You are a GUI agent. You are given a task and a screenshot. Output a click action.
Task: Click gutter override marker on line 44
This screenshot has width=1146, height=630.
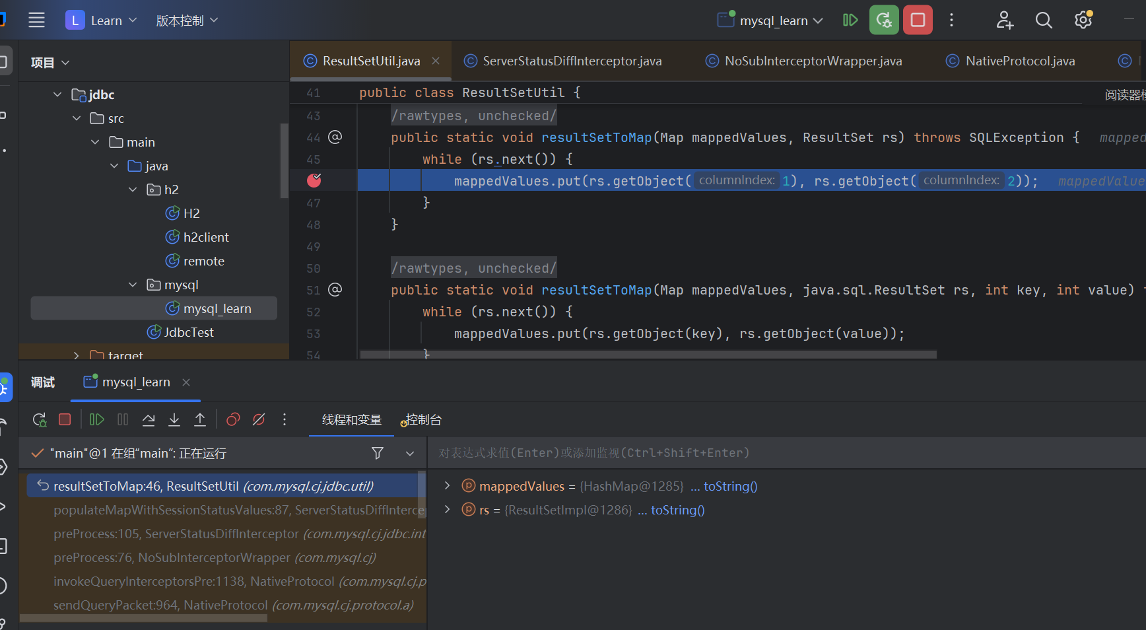coord(335,137)
